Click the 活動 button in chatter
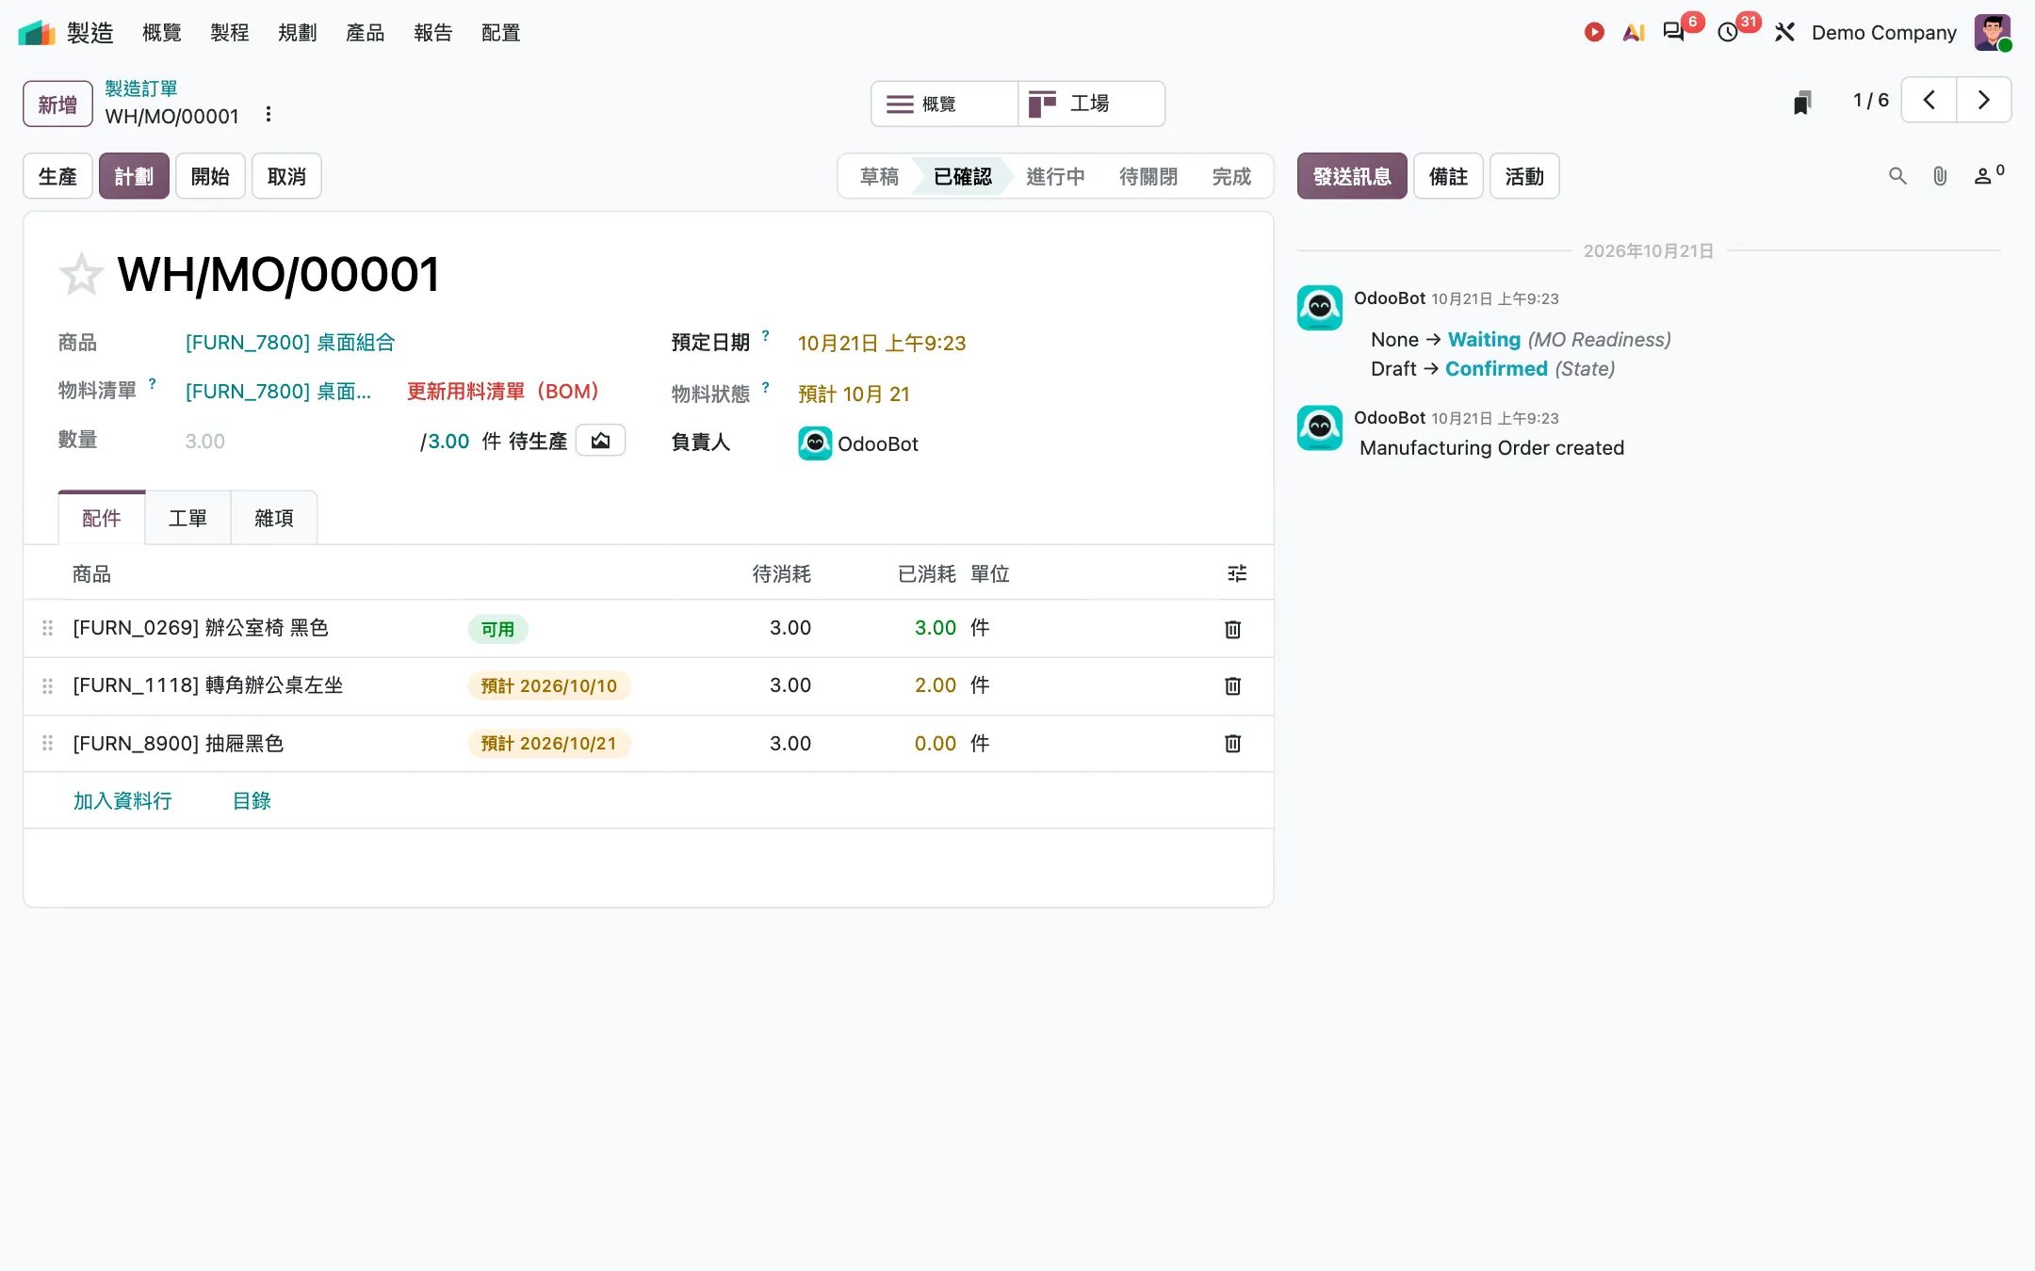This screenshot has height=1271, width=2035. pos(1524,176)
